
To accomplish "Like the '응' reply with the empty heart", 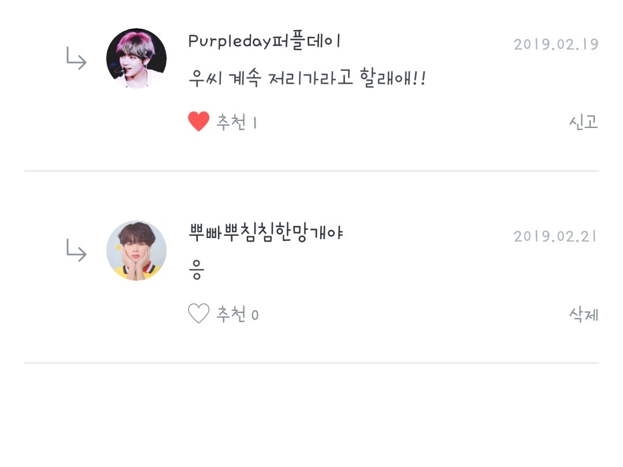I will coord(198,313).
